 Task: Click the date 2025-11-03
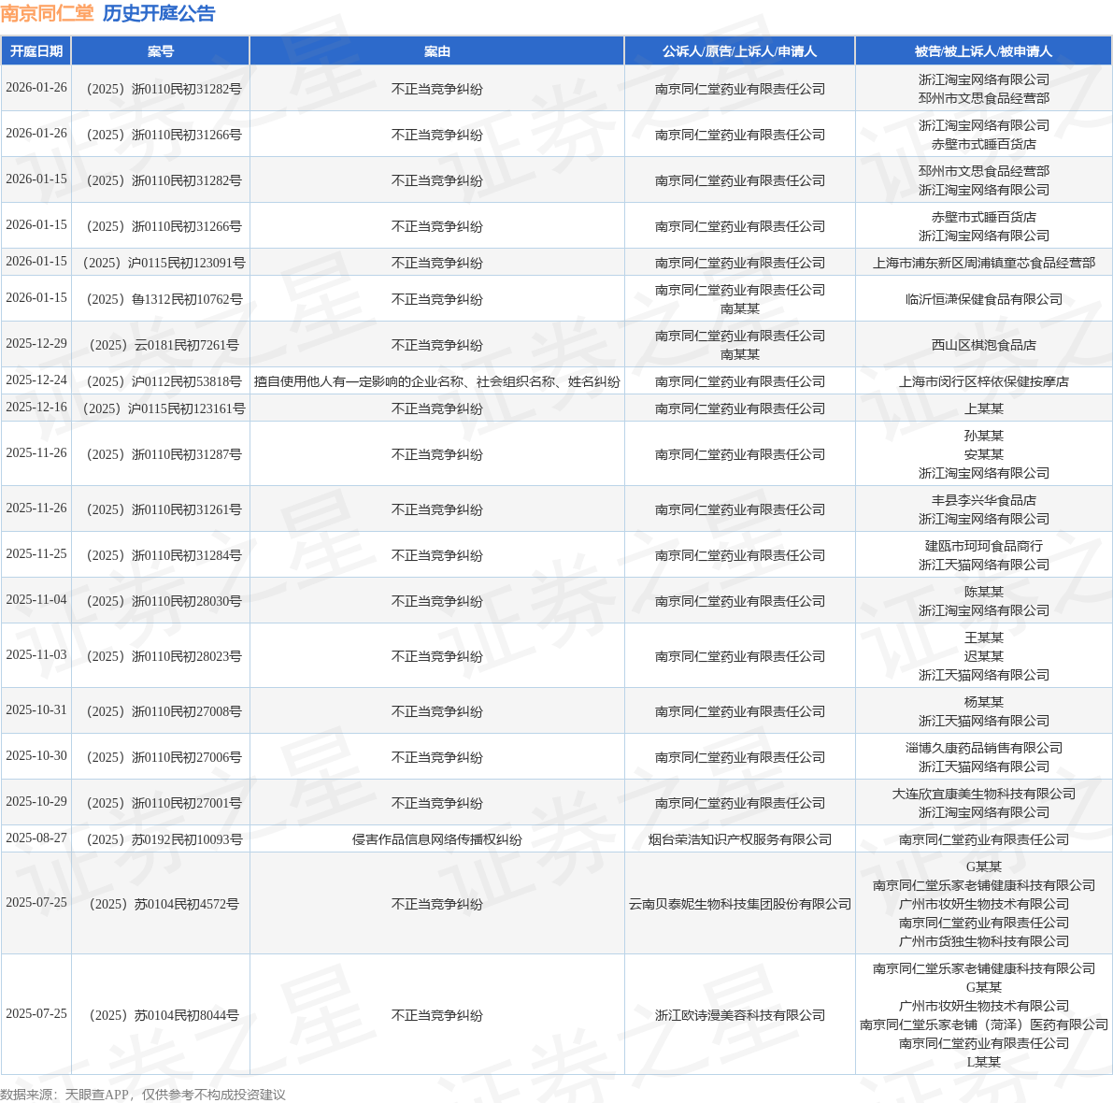pos(36,655)
